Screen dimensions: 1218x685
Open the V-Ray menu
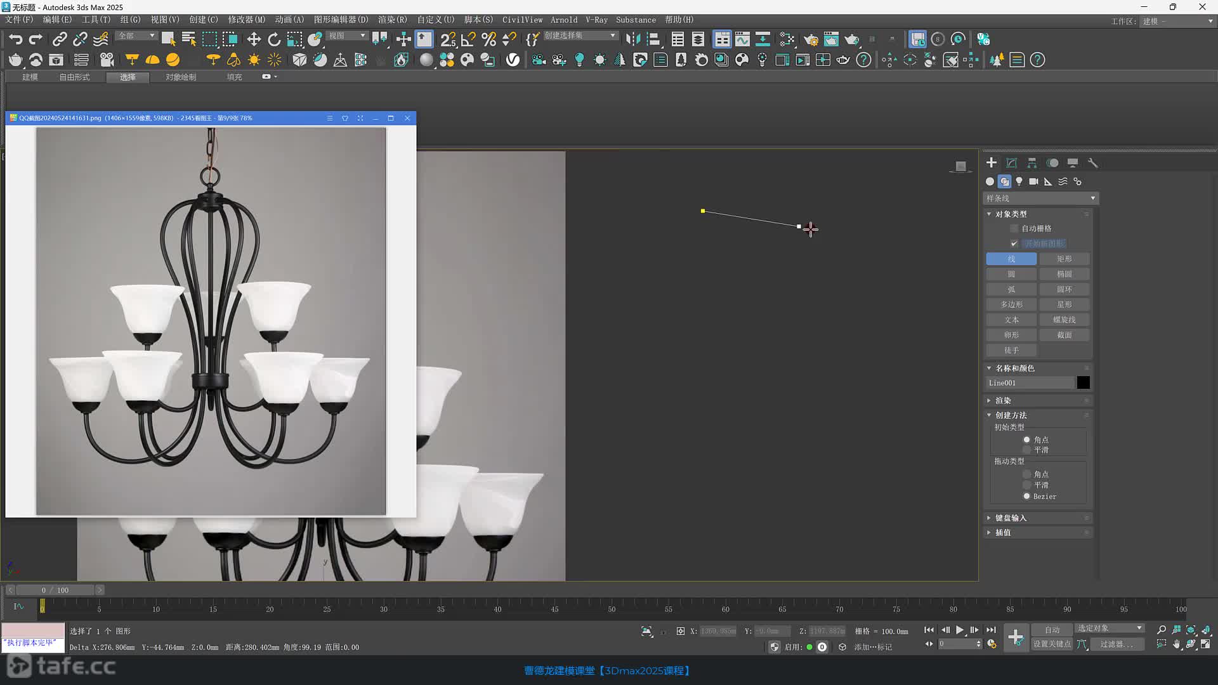click(596, 20)
